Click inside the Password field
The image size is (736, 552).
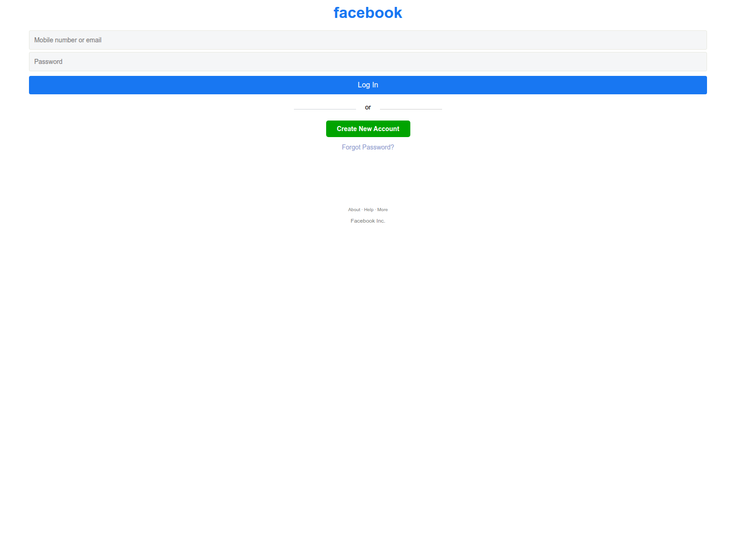(368, 62)
